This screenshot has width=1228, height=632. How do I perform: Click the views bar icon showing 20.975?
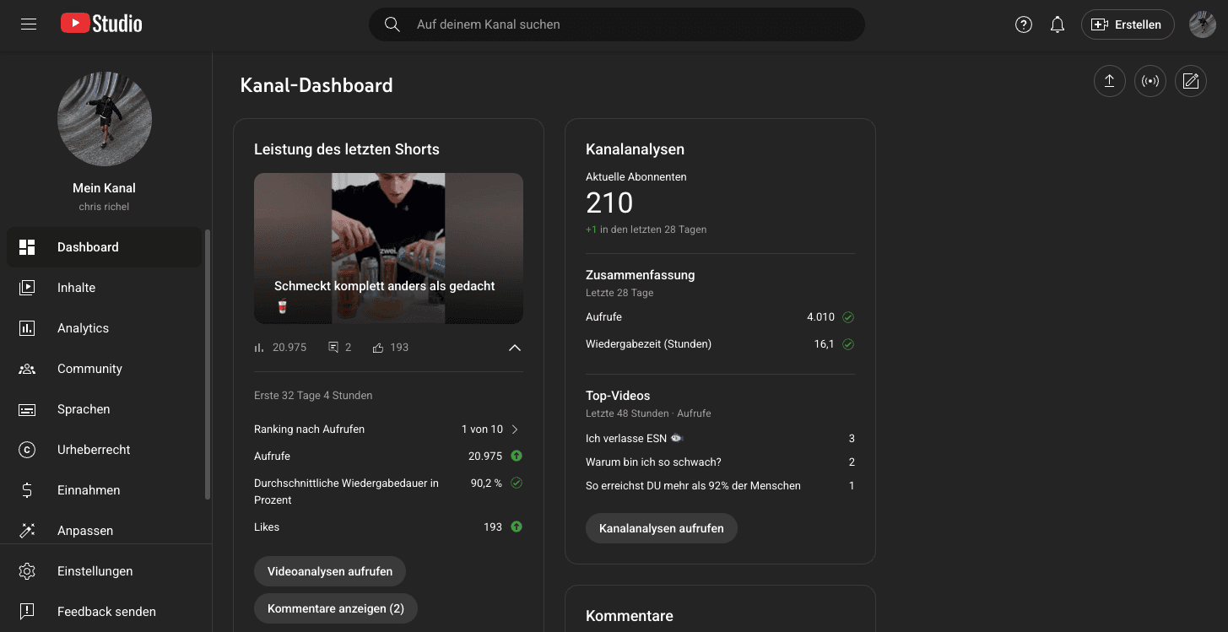259,348
